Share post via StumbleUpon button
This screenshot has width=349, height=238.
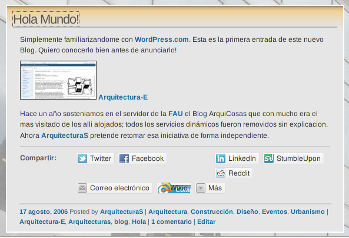coord(293,158)
